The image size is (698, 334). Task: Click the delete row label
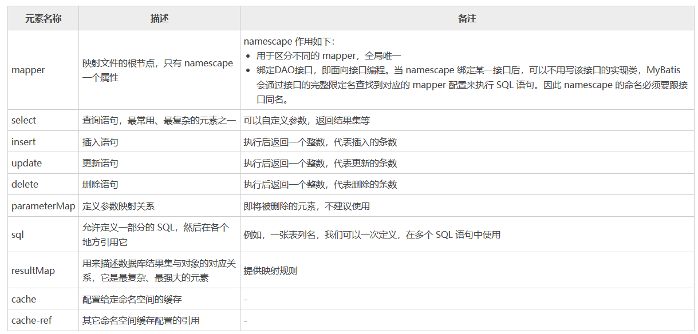pos(23,184)
